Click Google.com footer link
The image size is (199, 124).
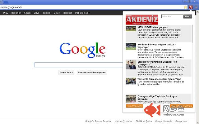point(181,121)
